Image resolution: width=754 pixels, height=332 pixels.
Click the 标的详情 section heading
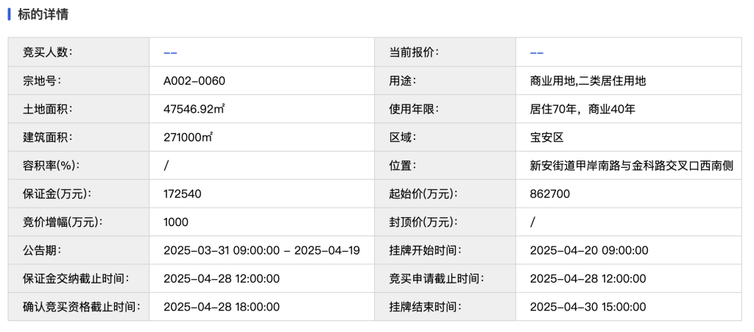point(43,15)
